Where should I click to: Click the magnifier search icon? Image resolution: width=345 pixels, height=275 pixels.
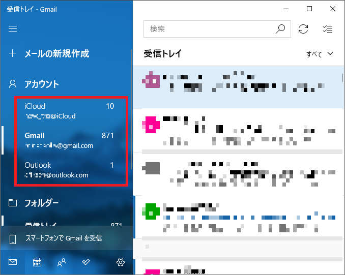pos(280,29)
